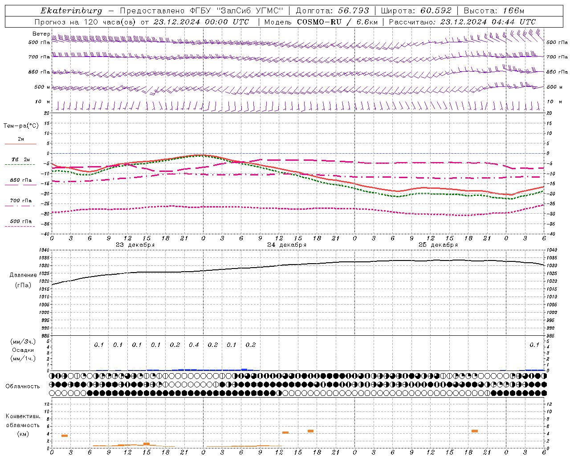
Task: Select the 500 м wind level label on left
Action: 42,87
